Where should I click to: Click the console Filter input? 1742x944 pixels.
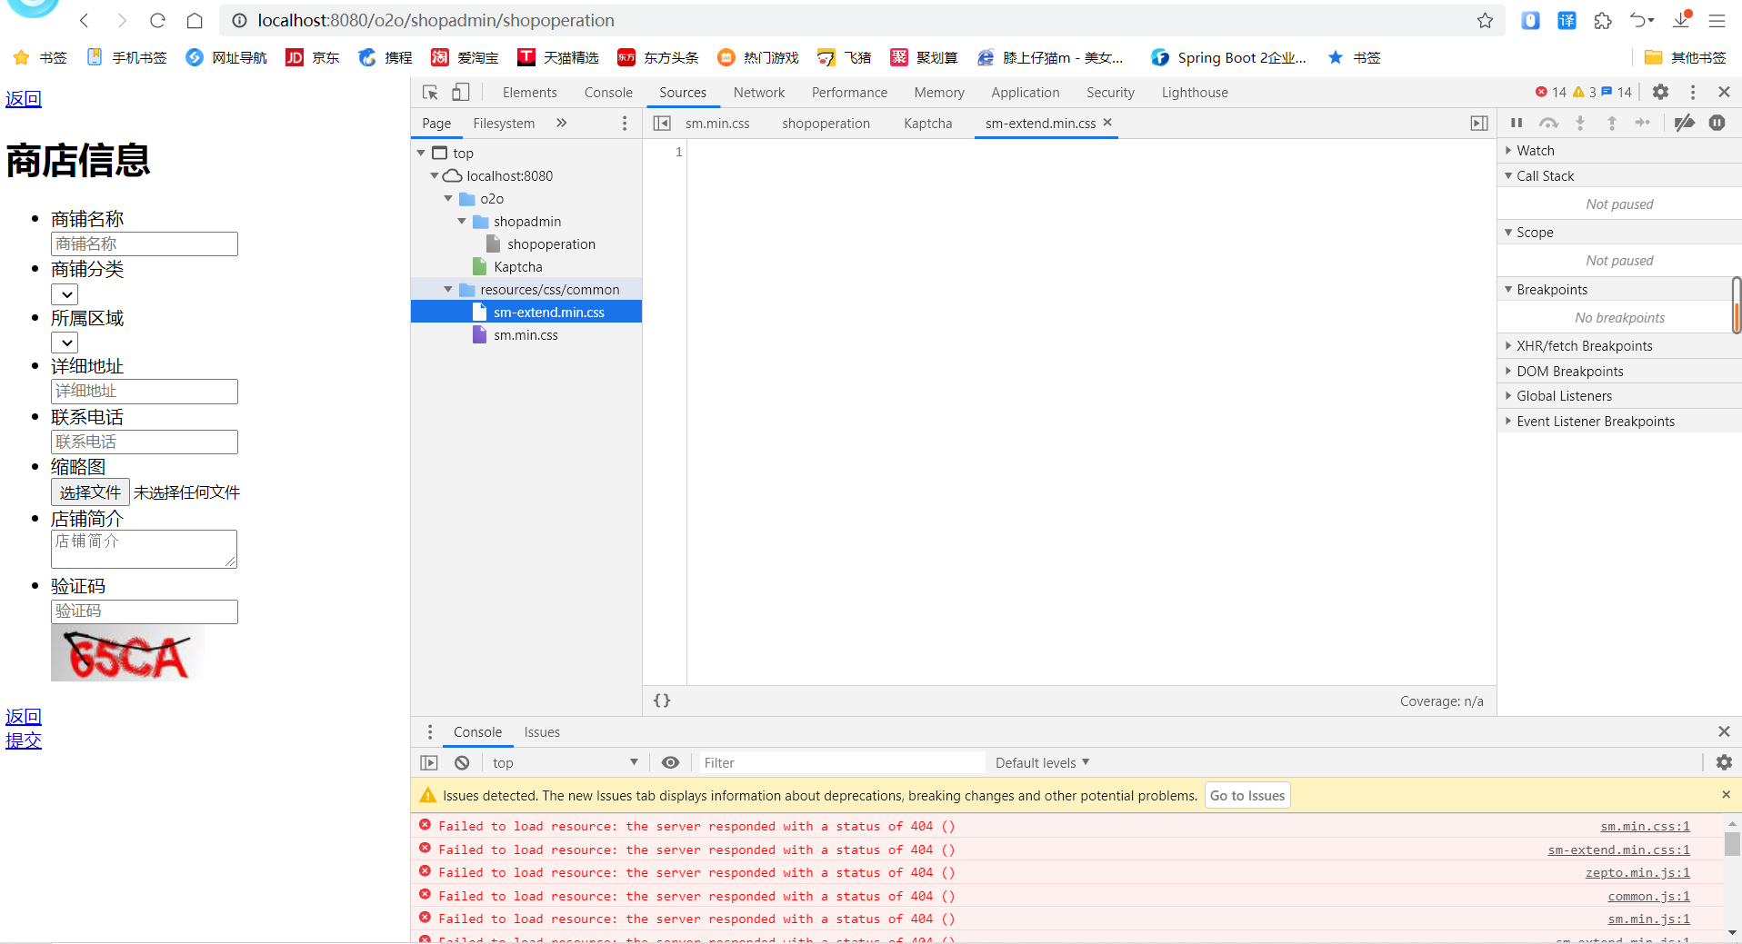click(841, 763)
